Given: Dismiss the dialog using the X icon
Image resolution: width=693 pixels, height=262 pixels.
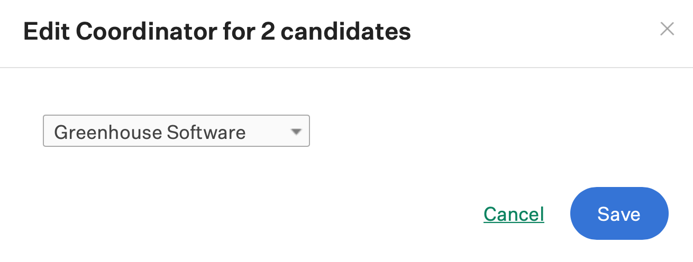Looking at the screenshot, I should click(667, 29).
